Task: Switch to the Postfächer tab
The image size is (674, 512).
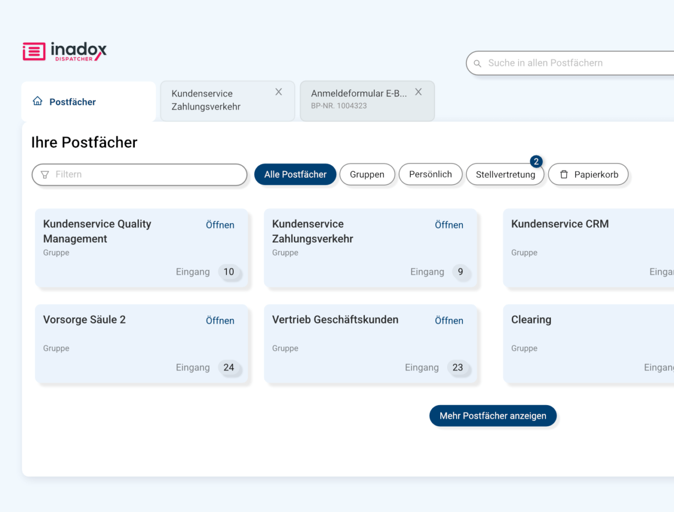Action: [88, 102]
